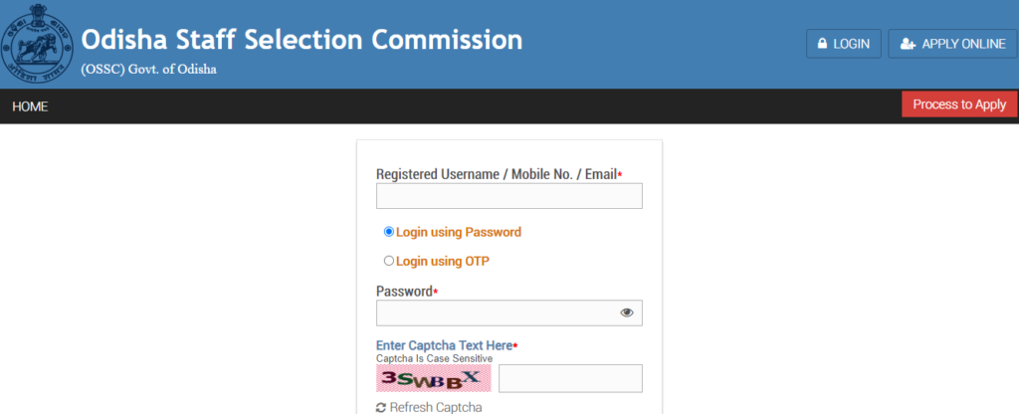This screenshot has height=414, width=1019.
Task: Click the (OSSC) Govt. of Odisha subtitle
Action: [x=149, y=70]
